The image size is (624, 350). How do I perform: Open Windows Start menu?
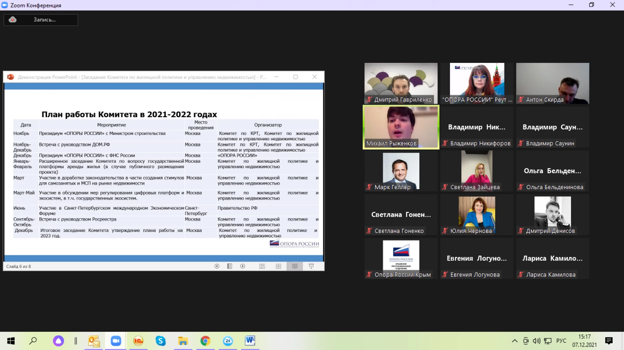(11, 341)
